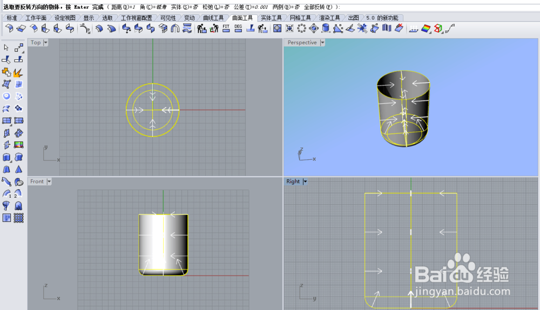Select the control-point surface grid icon
540x310 pixels.
[6, 84]
